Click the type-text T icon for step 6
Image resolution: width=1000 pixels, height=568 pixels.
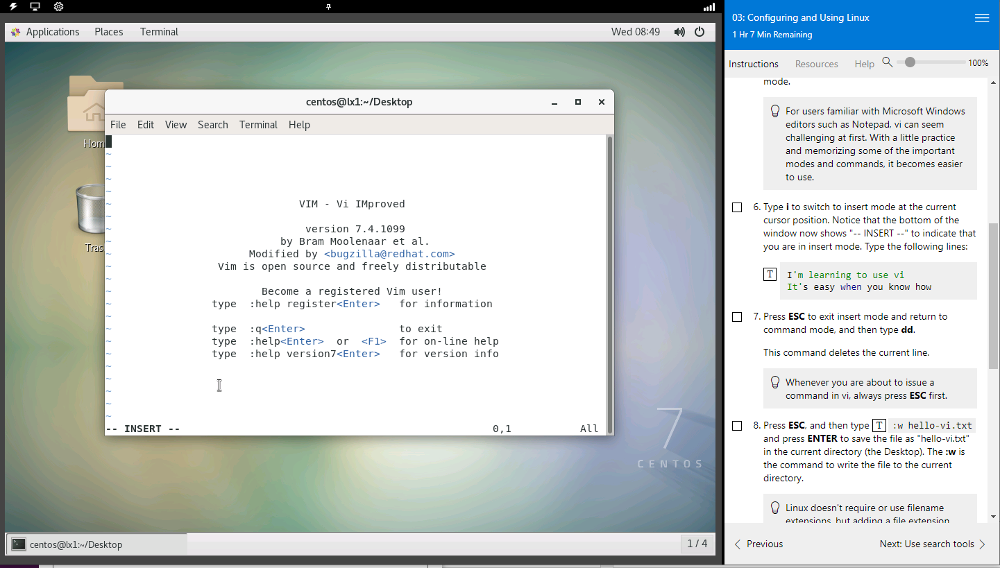770,275
